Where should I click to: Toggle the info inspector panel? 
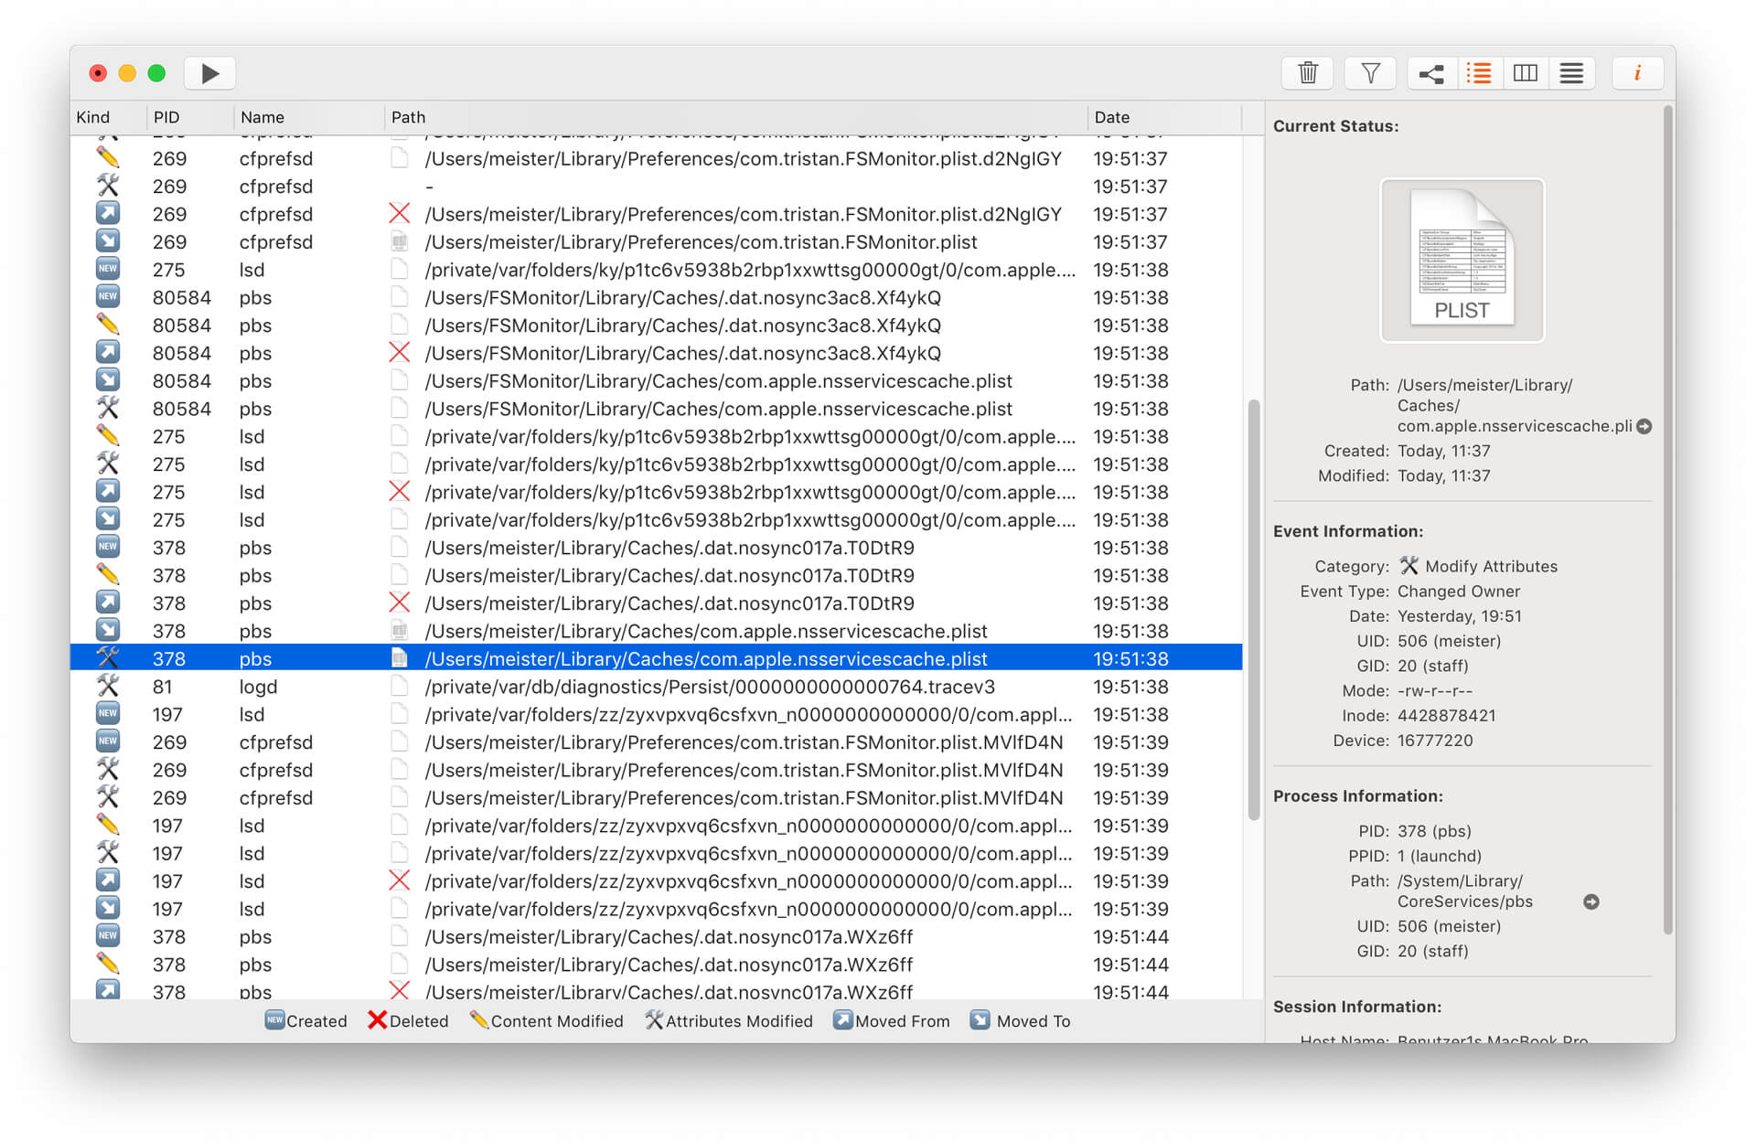[1636, 73]
